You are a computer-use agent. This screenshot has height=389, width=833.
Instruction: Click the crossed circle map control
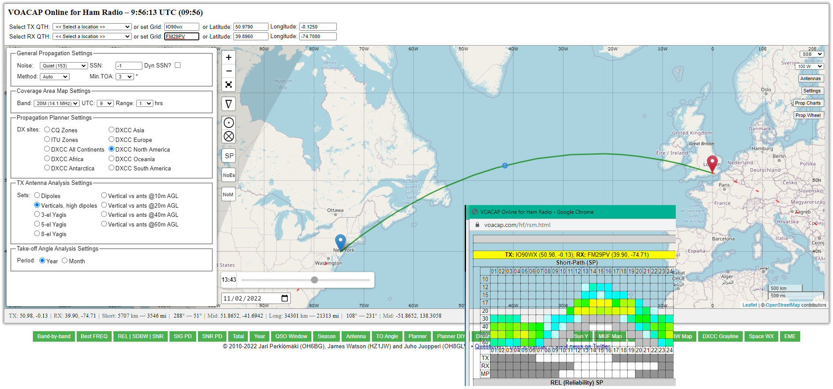229,136
